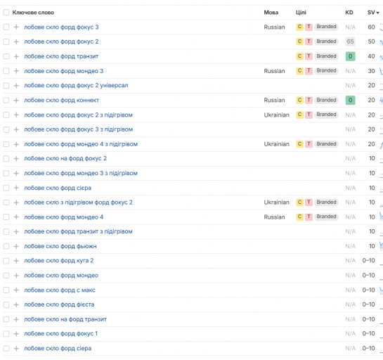The image size is (383, 360).
Task: Click T badge on лобове скло форд мондео 4 row
Action: coord(309,217)
